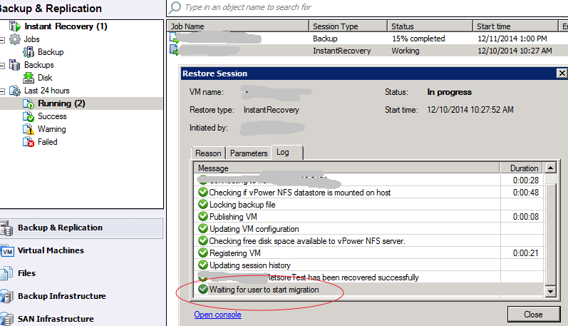Collapse the Last 24 hours node

[4, 91]
